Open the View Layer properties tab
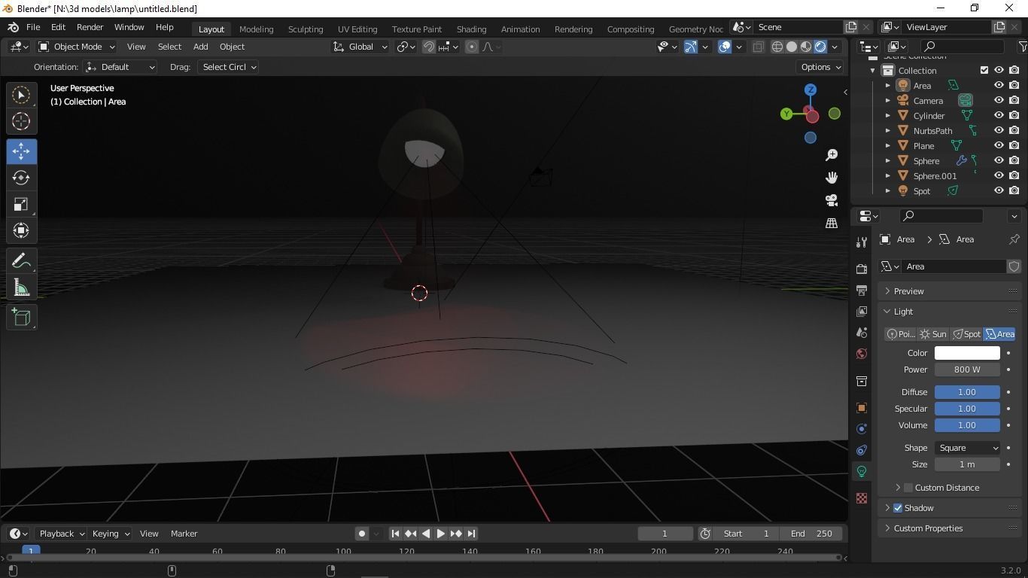 862,311
